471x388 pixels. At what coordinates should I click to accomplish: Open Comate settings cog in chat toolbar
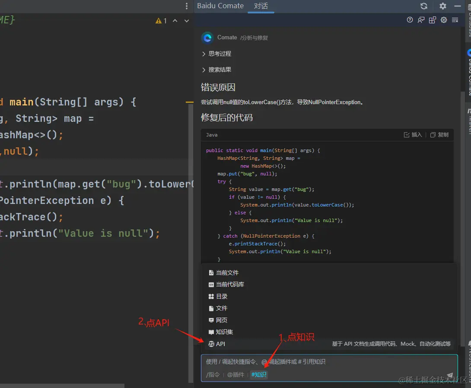(444, 20)
